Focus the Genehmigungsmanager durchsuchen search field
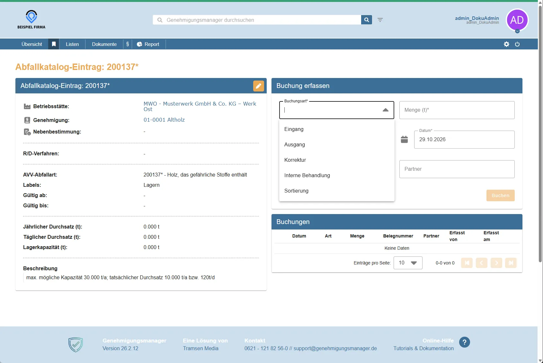Screen dimensions: 543x363 (x=257, y=20)
